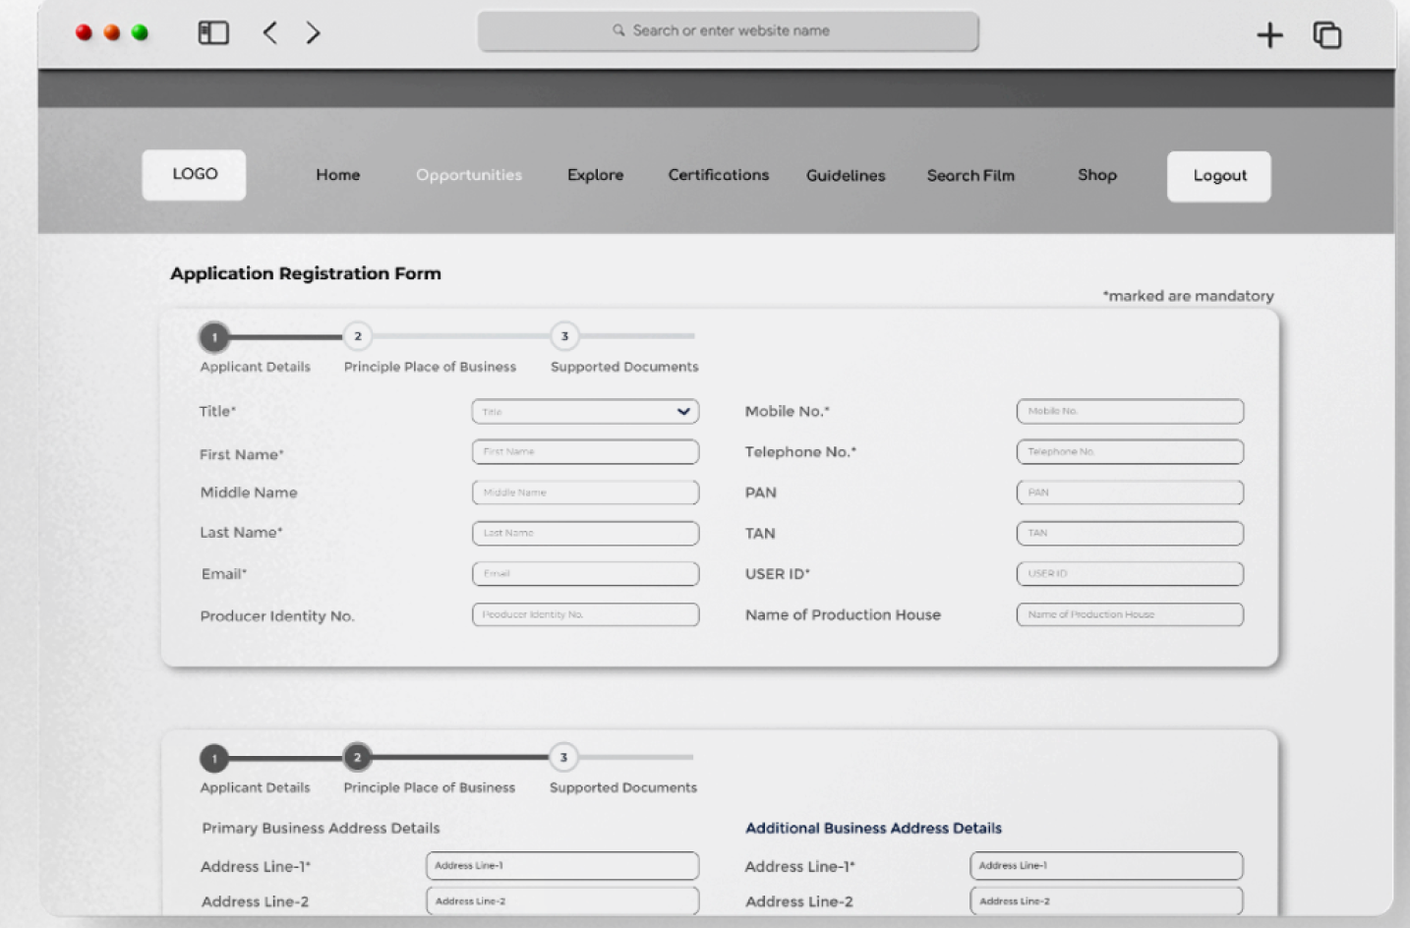Toggle the browser sidebar icon

pos(213,32)
